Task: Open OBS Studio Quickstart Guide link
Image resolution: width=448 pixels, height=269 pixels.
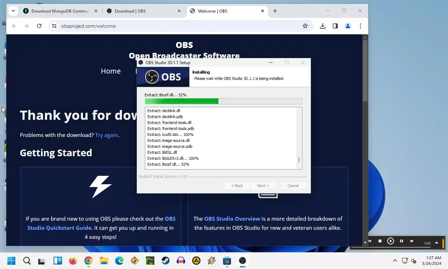Action: (x=101, y=223)
